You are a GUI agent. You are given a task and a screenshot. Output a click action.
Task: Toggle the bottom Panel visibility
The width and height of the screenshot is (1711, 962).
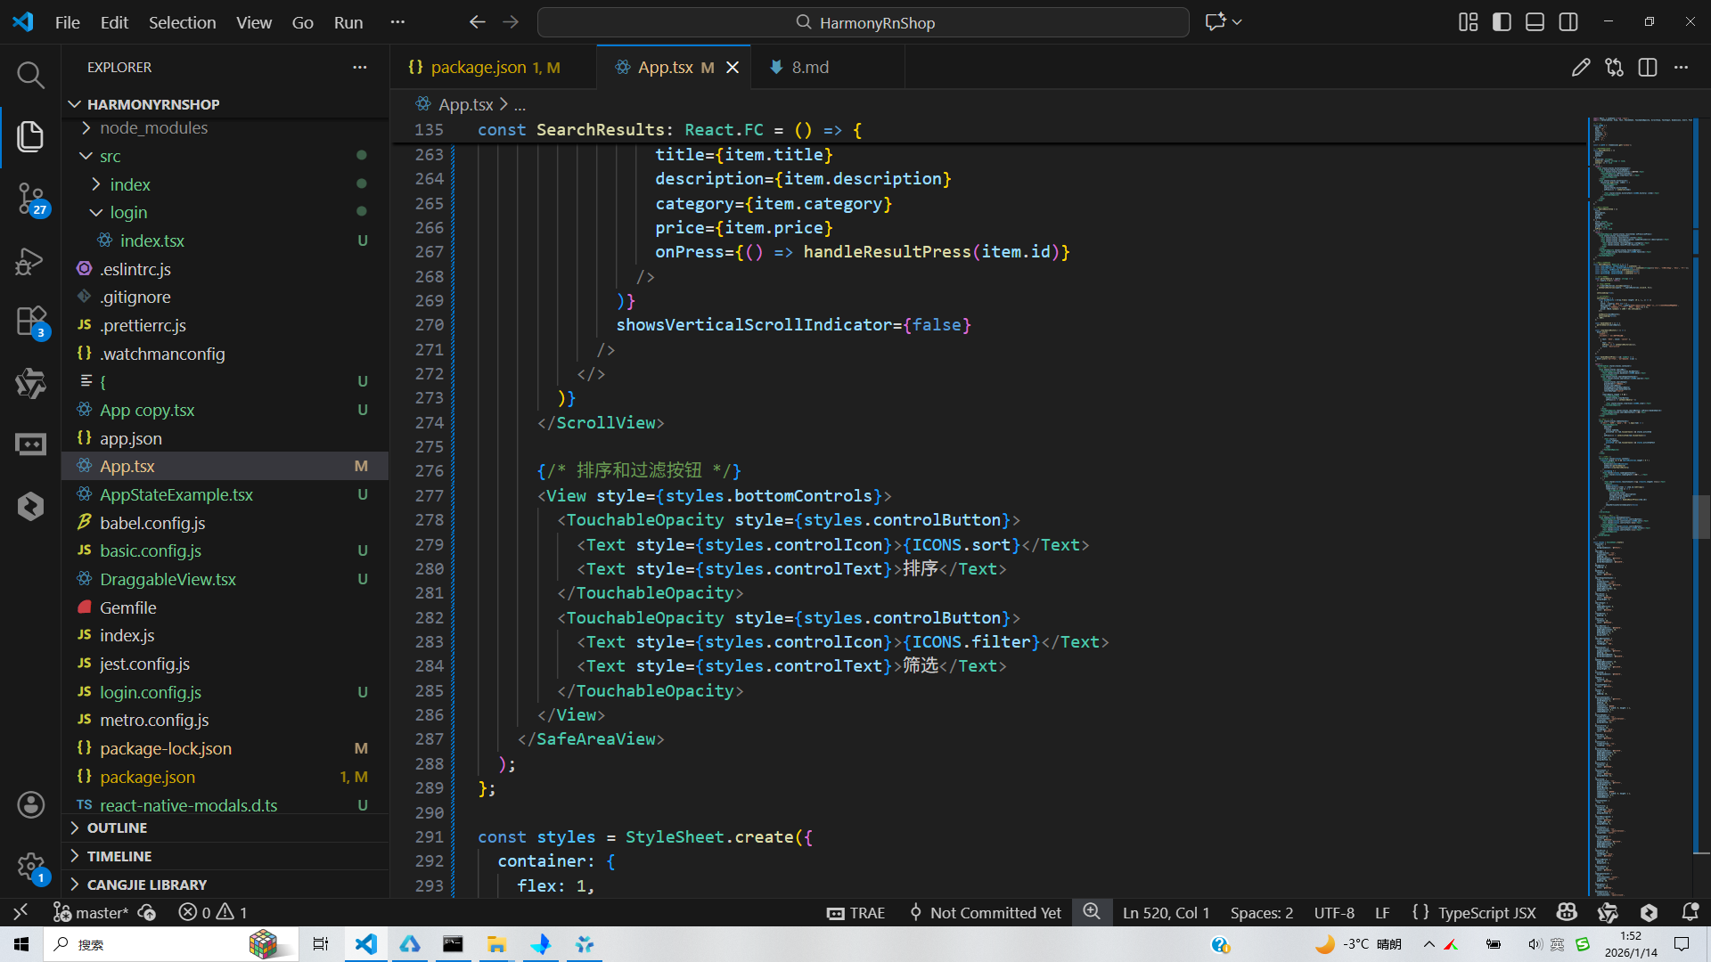(1535, 22)
